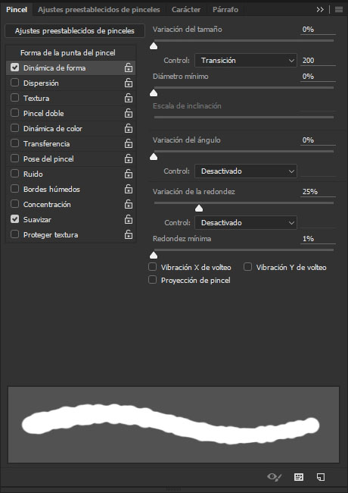The height and width of the screenshot is (493, 348).
Task: Click the Redondez mínima 1% field
Action: (x=318, y=238)
